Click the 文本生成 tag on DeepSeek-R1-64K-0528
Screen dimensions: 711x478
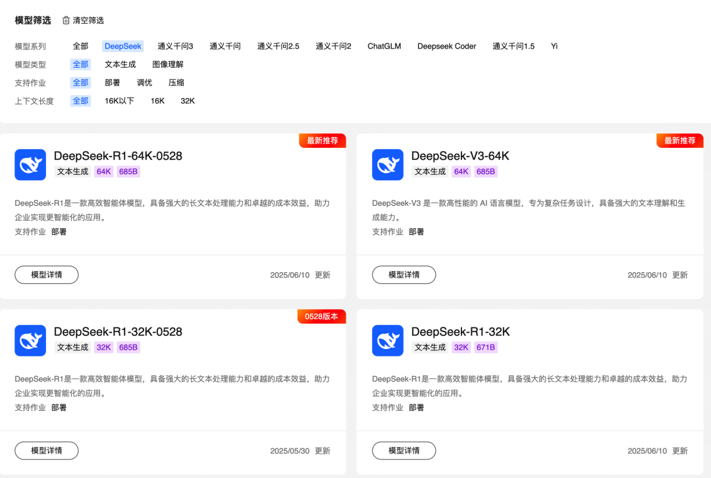[x=73, y=172]
